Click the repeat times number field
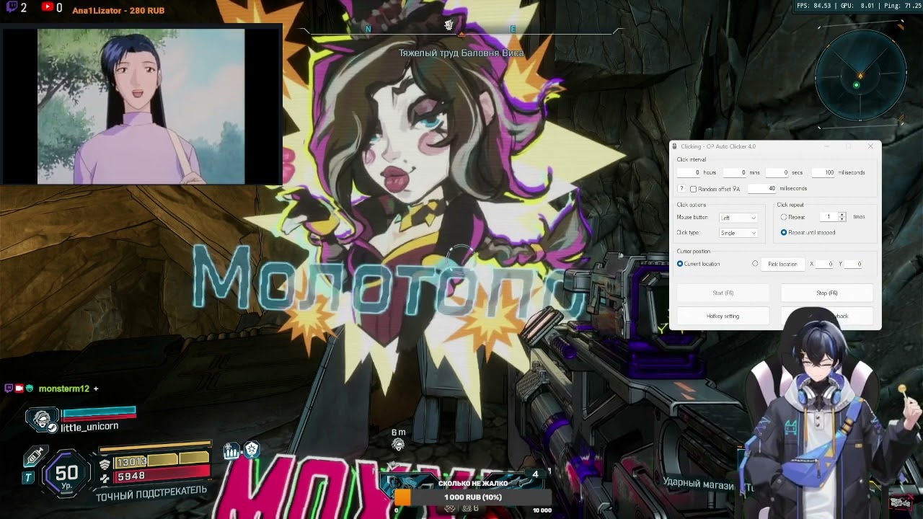Viewport: 923px width, 519px height. point(828,217)
